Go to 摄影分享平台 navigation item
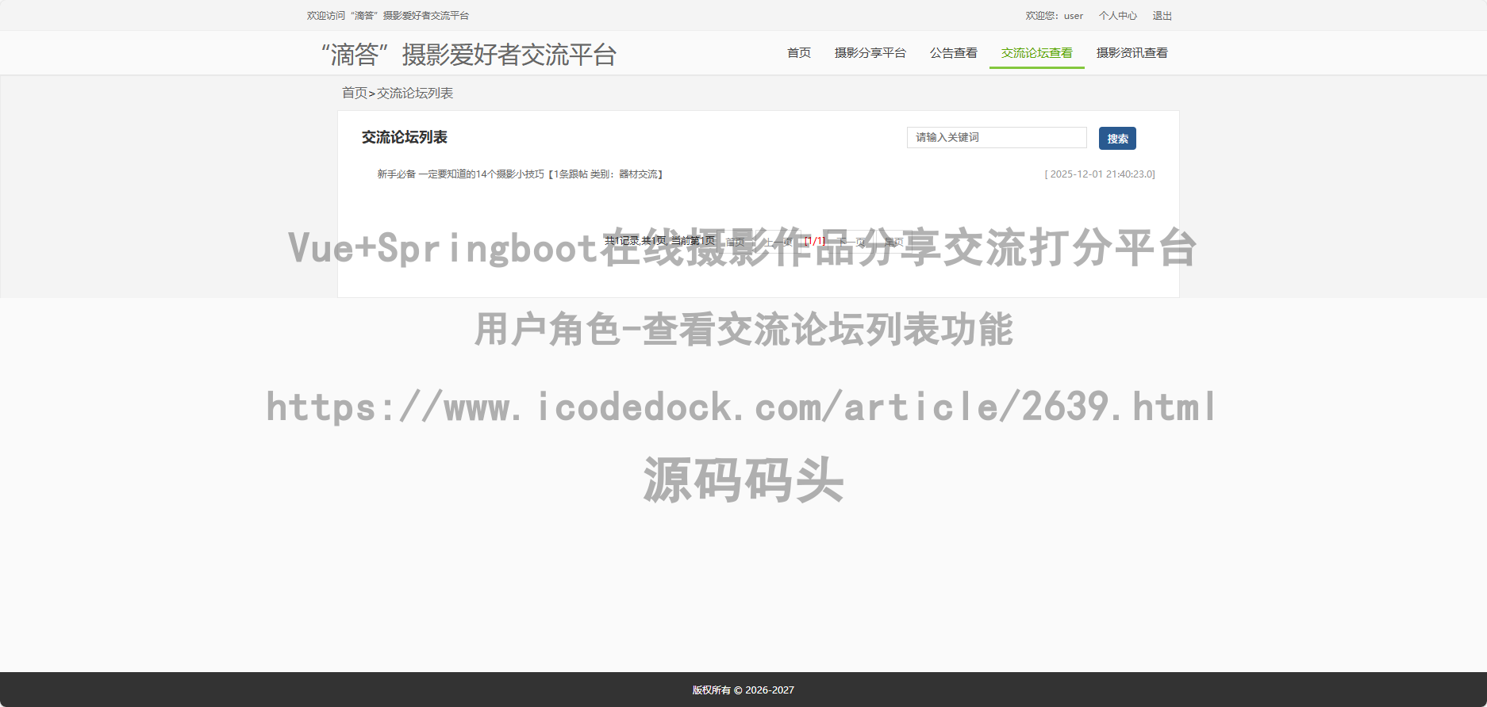This screenshot has width=1487, height=707. pyautogui.click(x=870, y=53)
